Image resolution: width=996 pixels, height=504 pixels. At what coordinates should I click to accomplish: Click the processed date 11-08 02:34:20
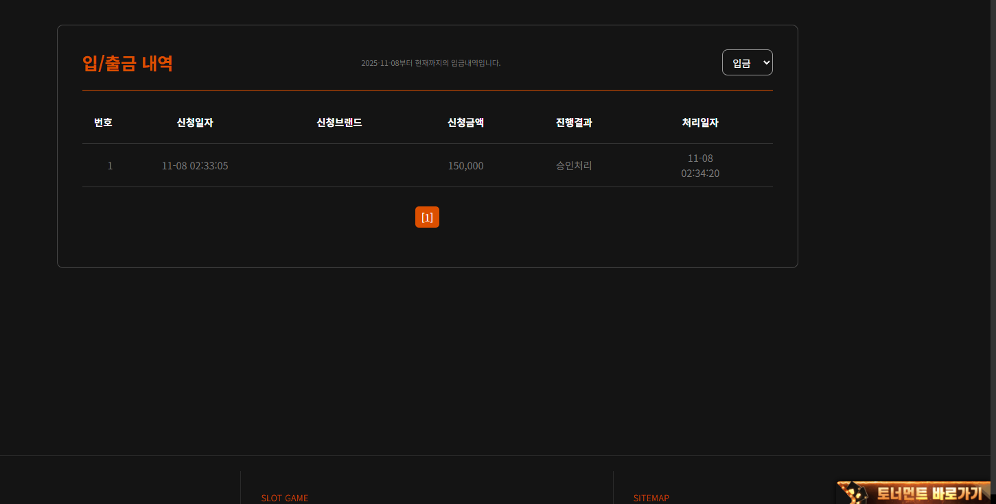tap(700, 166)
